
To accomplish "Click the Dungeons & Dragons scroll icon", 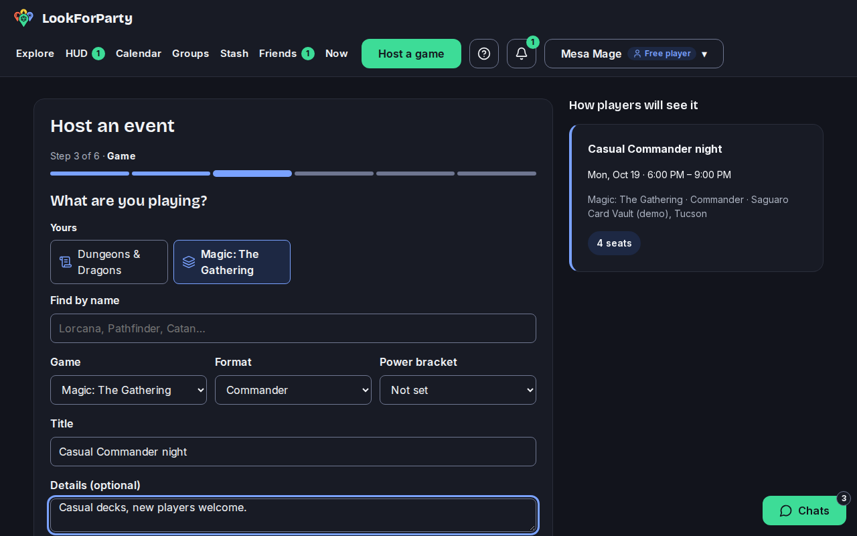I will (66, 262).
